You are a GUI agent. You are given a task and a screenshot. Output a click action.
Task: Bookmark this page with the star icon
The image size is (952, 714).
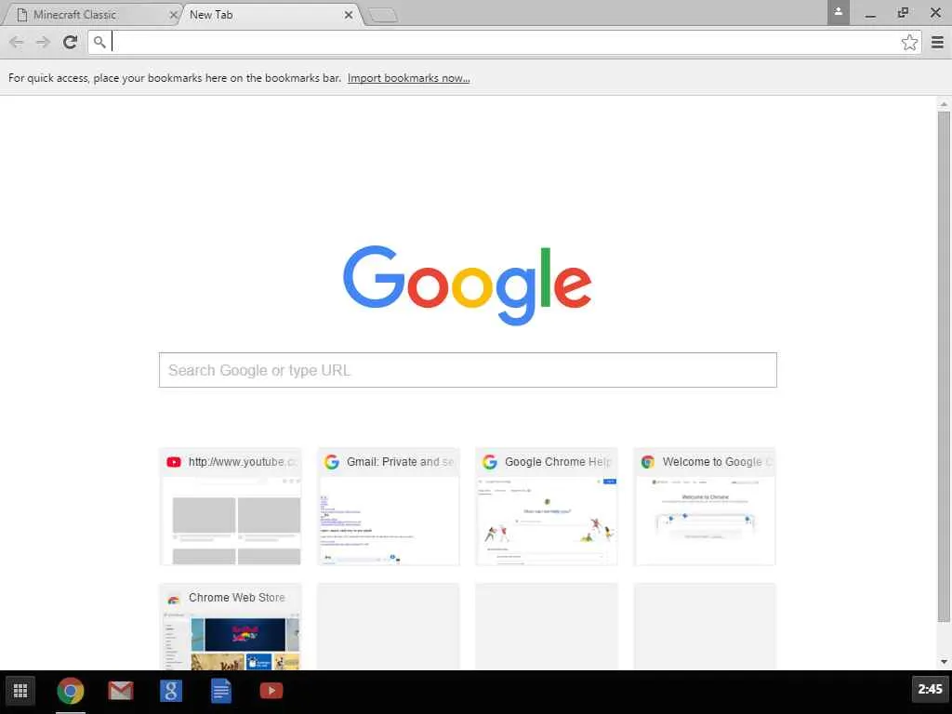[x=909, y=42]
